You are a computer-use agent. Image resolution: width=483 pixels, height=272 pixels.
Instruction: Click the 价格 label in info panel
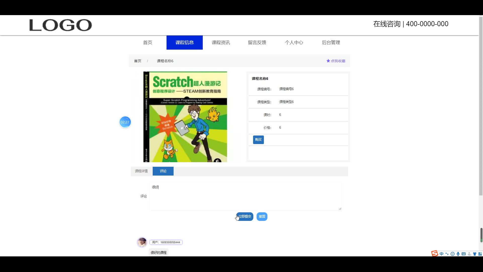(267, 128)
